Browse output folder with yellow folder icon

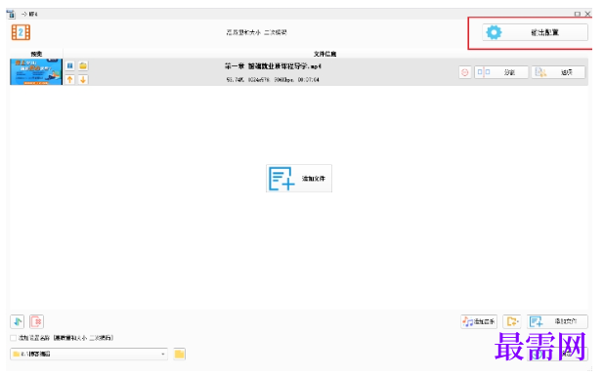(x=180, y=354)
